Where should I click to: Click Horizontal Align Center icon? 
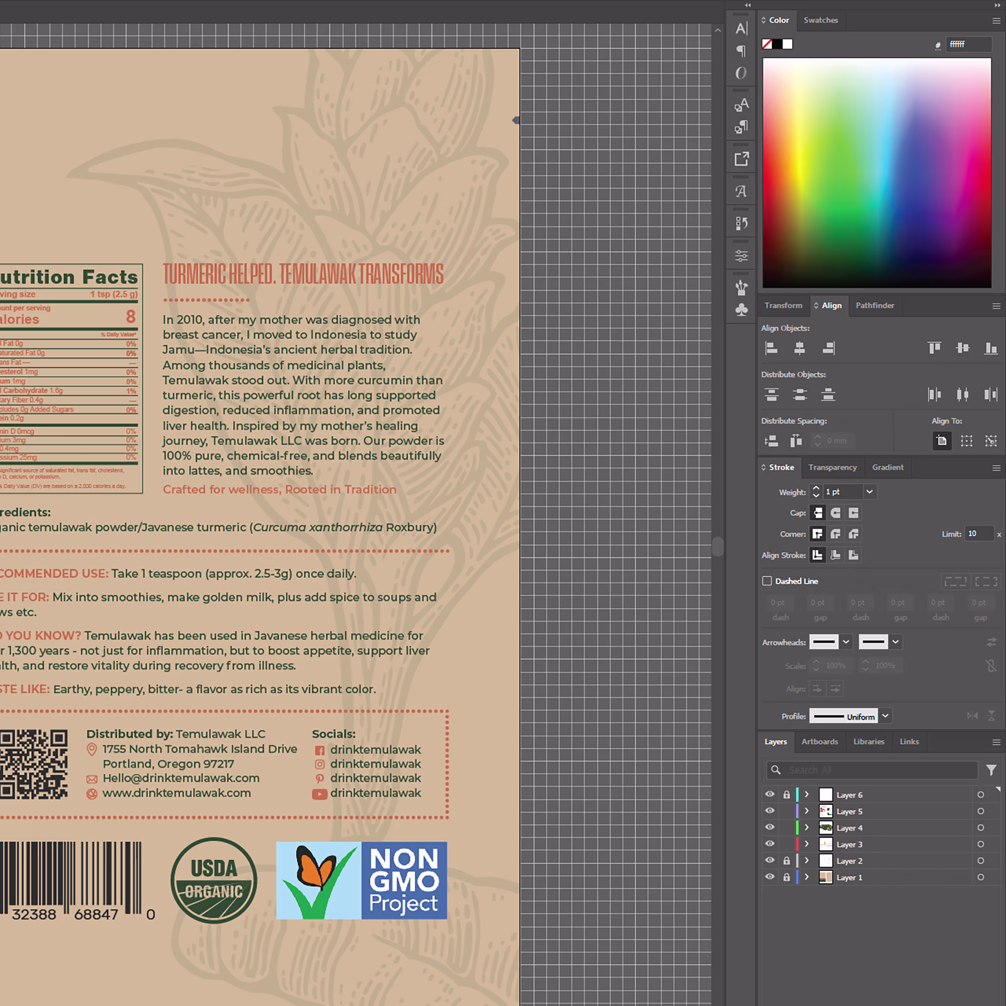(x=799, y=348)
